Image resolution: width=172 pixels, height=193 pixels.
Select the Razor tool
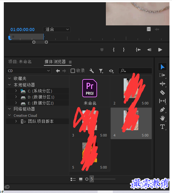coord(162,92)
